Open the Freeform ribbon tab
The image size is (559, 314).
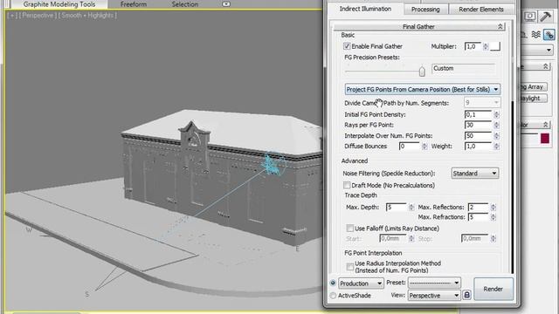click(134, 4)
